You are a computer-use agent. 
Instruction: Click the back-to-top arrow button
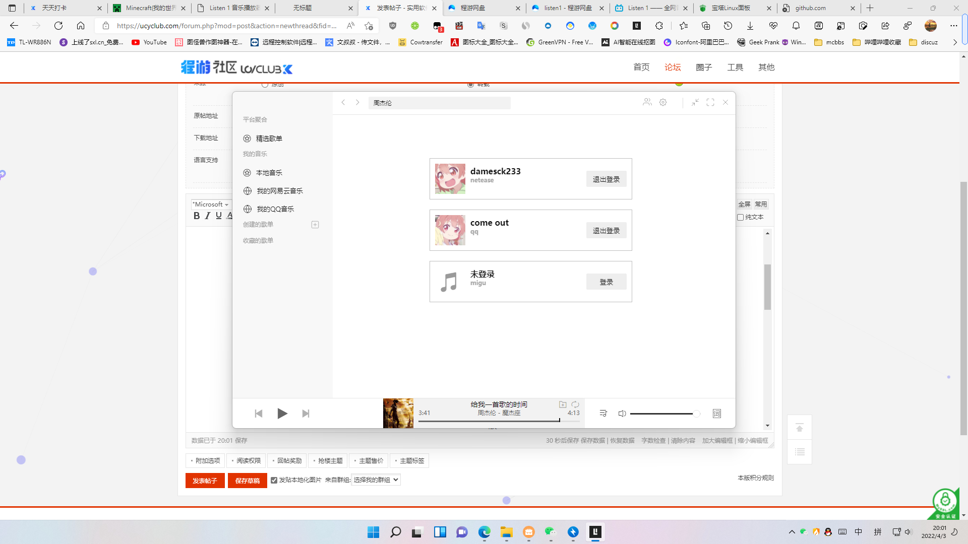tap(800, 427)
